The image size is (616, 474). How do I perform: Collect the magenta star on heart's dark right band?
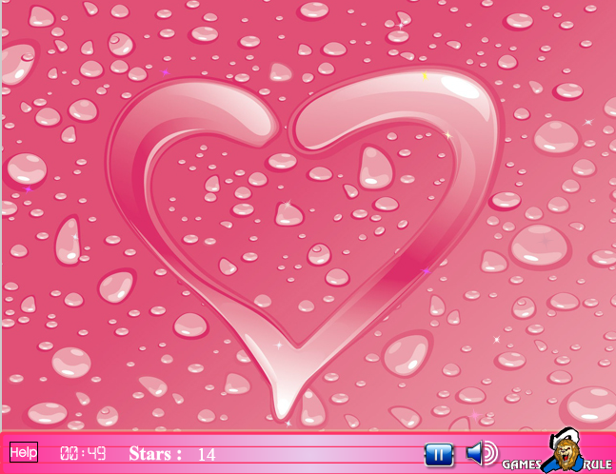pos(426,271)
